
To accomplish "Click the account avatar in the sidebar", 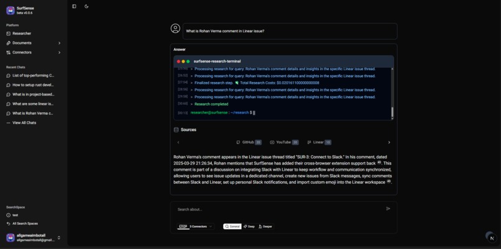I will (10, 237).
